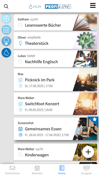Click the clock icon beside Fr, 09.05.2025
The width and height of the screenshot is (99, 176).
click(20, 110)
